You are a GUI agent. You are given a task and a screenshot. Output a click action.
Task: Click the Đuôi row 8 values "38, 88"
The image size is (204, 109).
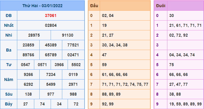coord(175,94)
